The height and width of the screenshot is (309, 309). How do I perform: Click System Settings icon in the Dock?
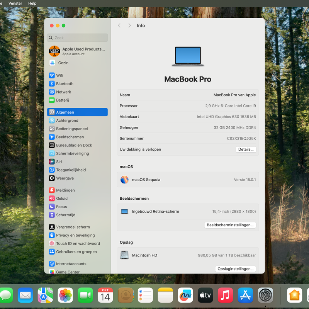[x=265, y=295]
